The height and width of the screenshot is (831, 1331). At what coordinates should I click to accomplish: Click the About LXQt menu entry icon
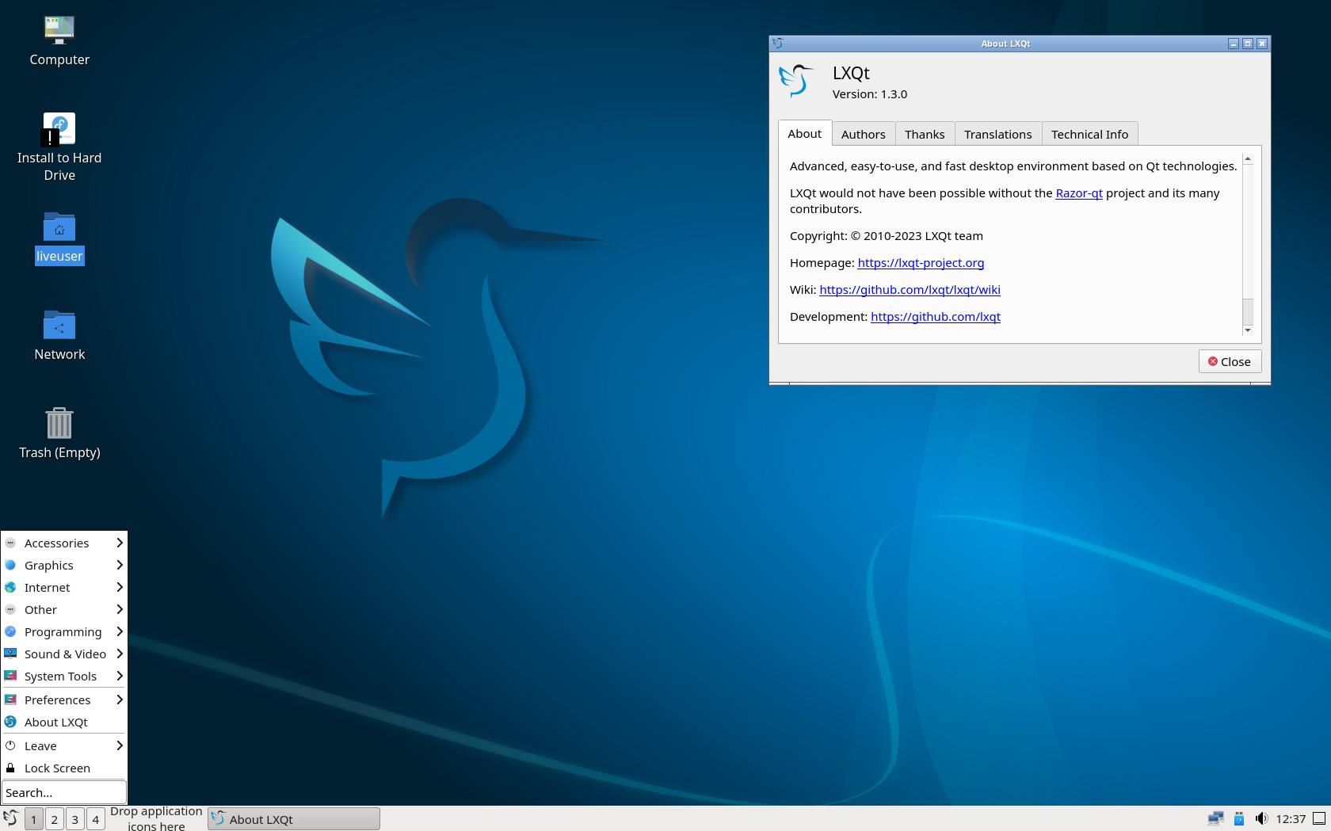pyautogui.click(x=10, y=722)
